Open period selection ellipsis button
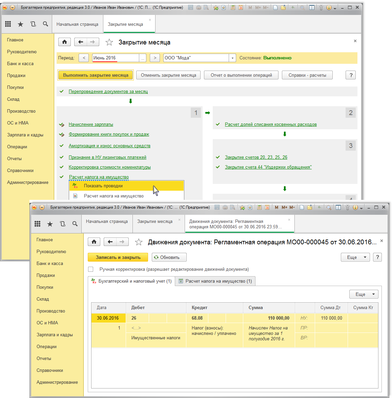This screenshot has width=392, height=398. point(143,58)
